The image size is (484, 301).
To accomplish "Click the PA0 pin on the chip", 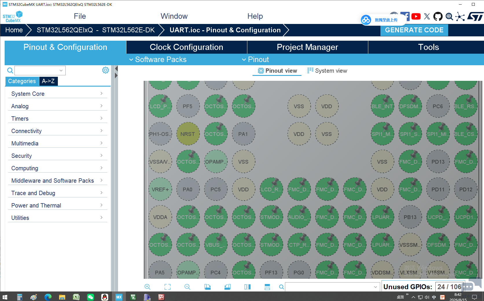I will coord(188,189).
